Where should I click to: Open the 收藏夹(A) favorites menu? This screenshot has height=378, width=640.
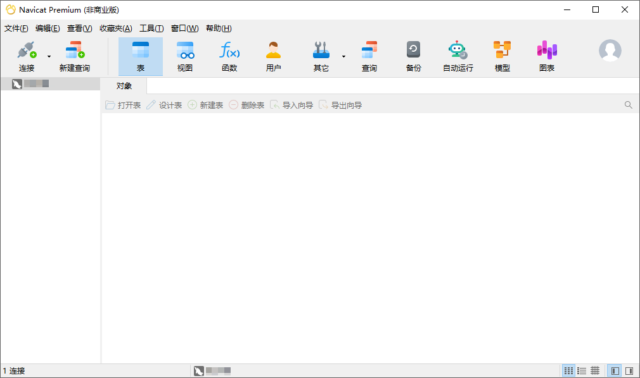coord(116,28)
